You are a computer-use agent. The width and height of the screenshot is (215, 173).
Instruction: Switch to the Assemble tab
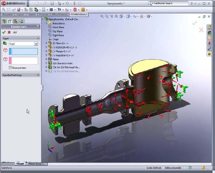tap(8, 15)
